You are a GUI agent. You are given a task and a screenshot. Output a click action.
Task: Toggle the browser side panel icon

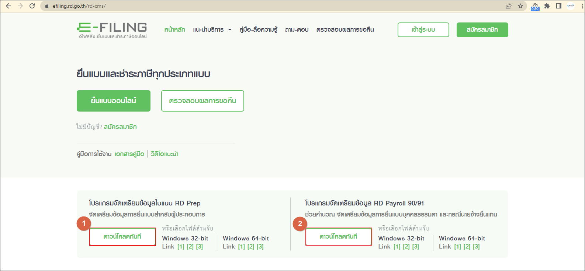559,6
